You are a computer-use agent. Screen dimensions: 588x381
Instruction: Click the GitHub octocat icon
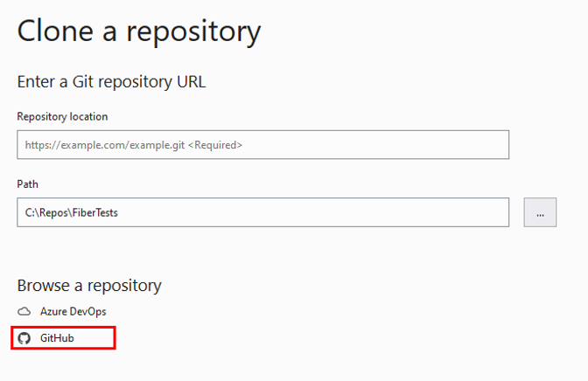point(24,338)
